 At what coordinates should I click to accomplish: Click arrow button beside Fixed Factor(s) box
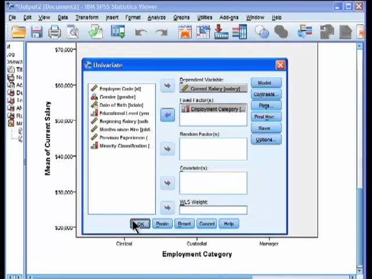tap(167, 115)
